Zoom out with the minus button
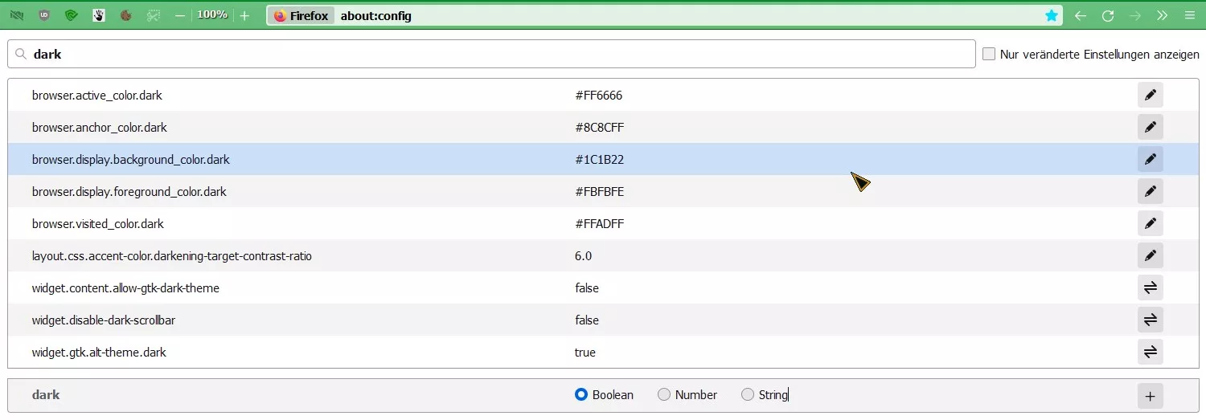The image size is (1206, 420). tap(180, 15)
